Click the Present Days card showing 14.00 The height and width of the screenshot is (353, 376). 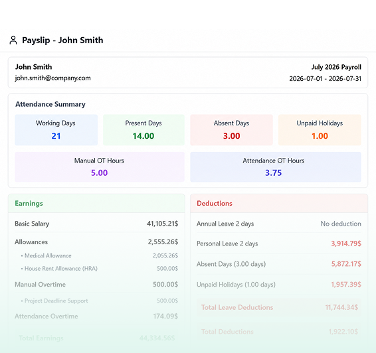point(143,130)
